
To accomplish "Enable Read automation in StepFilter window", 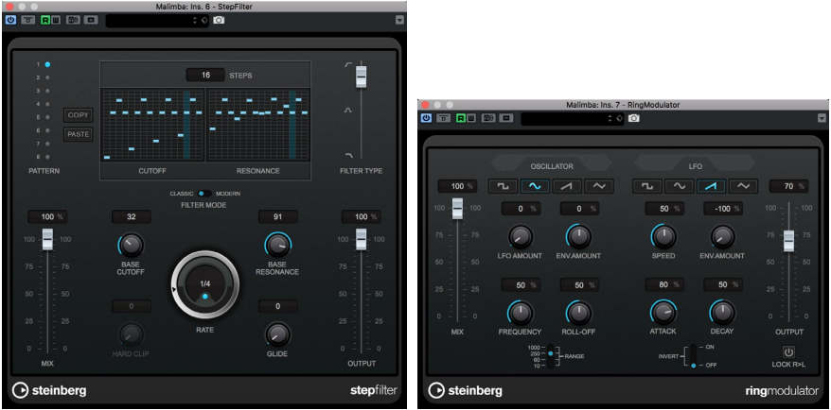I will click(x=45, y=20).
